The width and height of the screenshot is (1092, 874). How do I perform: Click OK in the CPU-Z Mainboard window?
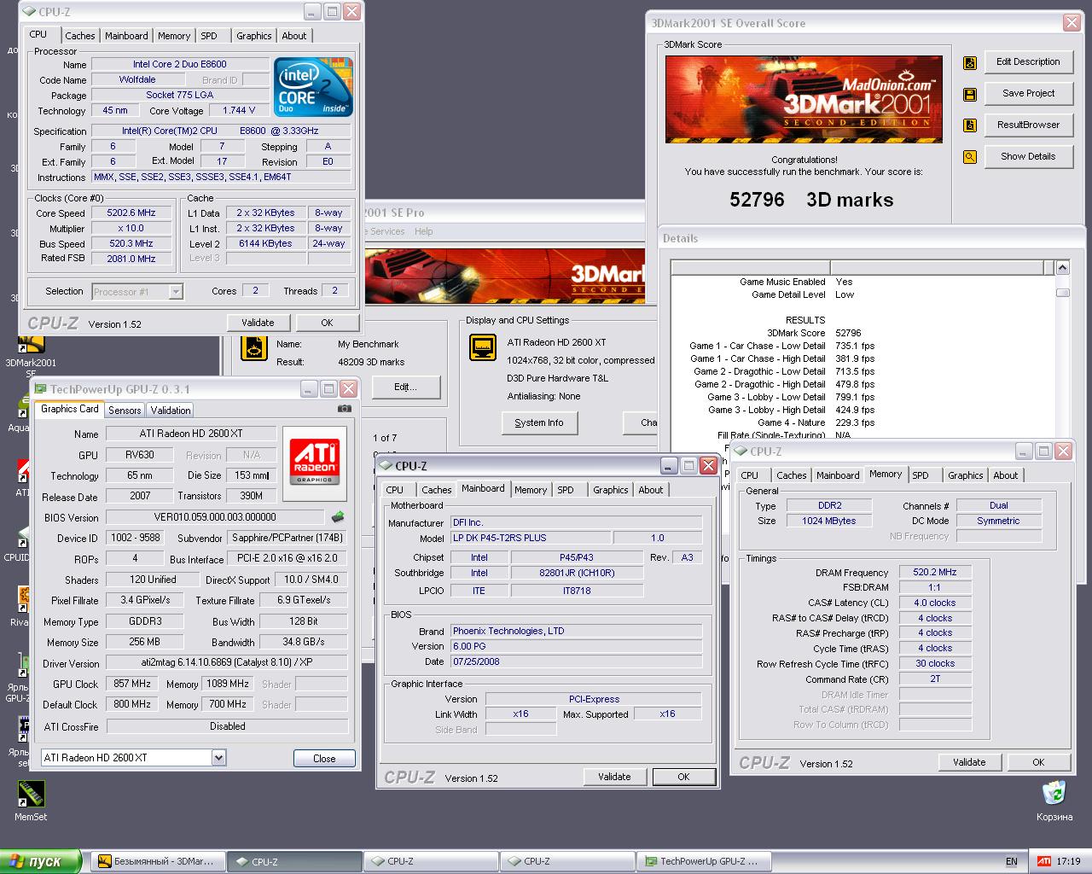pos(683,777)
